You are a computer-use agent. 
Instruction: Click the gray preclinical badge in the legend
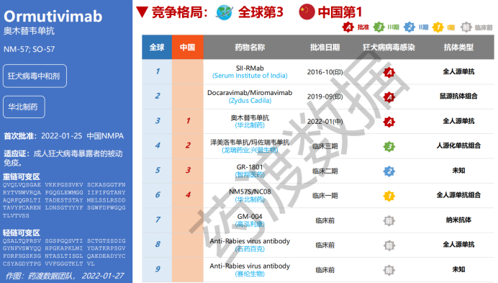click(x=466, y=27)
